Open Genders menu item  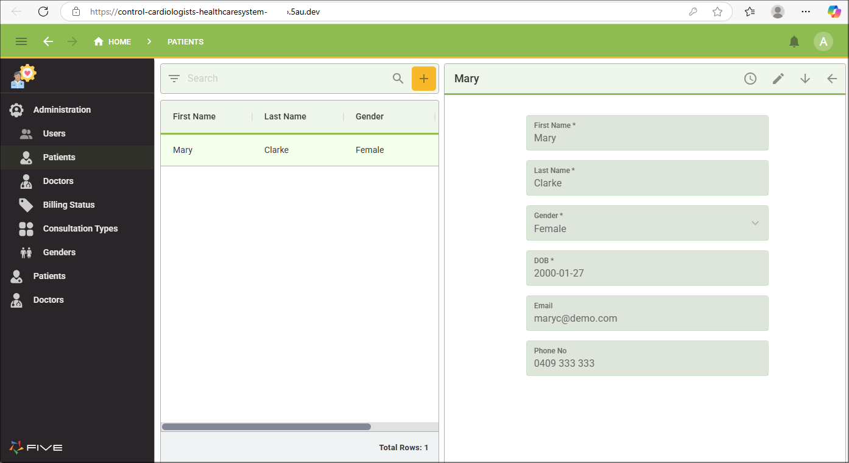tap(77, 252)
